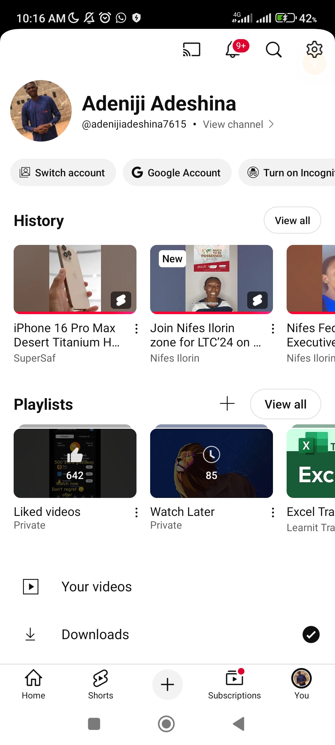Open Your videos
The image size is (335, 745).
pyautogui.click(x=96, y=587)
